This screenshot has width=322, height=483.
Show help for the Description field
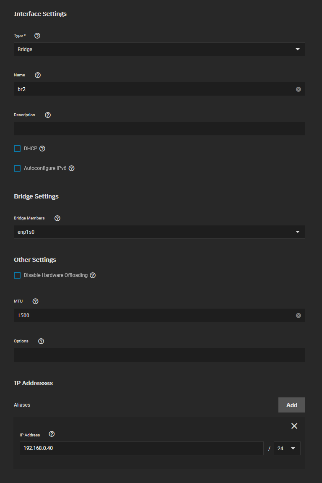(48, 115)
